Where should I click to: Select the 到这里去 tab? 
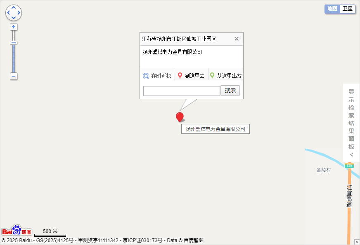tap(191, 76)
